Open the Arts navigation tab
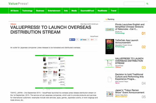This screenshot has height=103, width=156. click(x=66, y=11)
